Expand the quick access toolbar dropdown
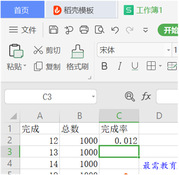The height and width of the screenshot is (175, 179). coord(146,30)
